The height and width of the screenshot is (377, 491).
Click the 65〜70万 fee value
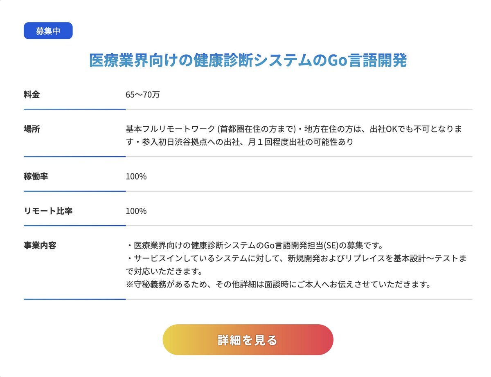coord(143,95)
